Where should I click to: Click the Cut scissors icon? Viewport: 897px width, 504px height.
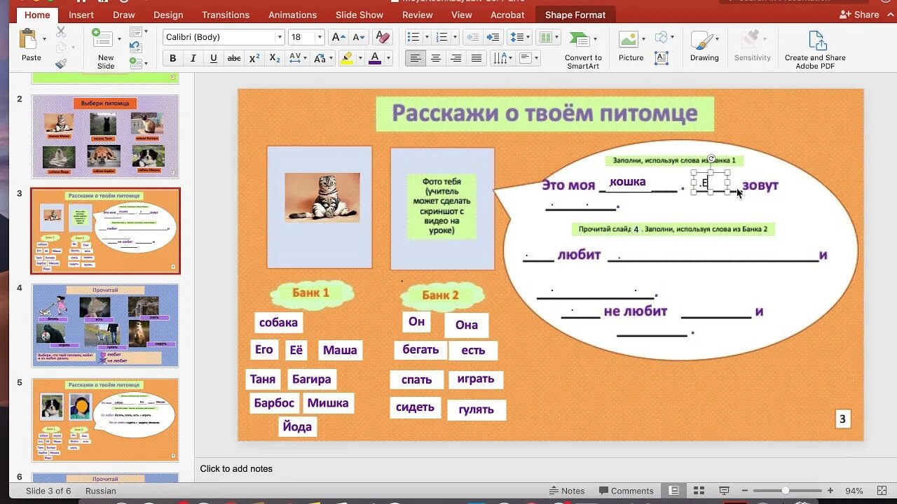[x=61, y=31]
